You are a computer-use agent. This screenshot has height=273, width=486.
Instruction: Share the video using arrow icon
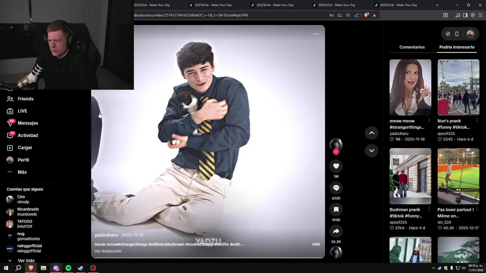pyautogui.click(x=336, y=231)
